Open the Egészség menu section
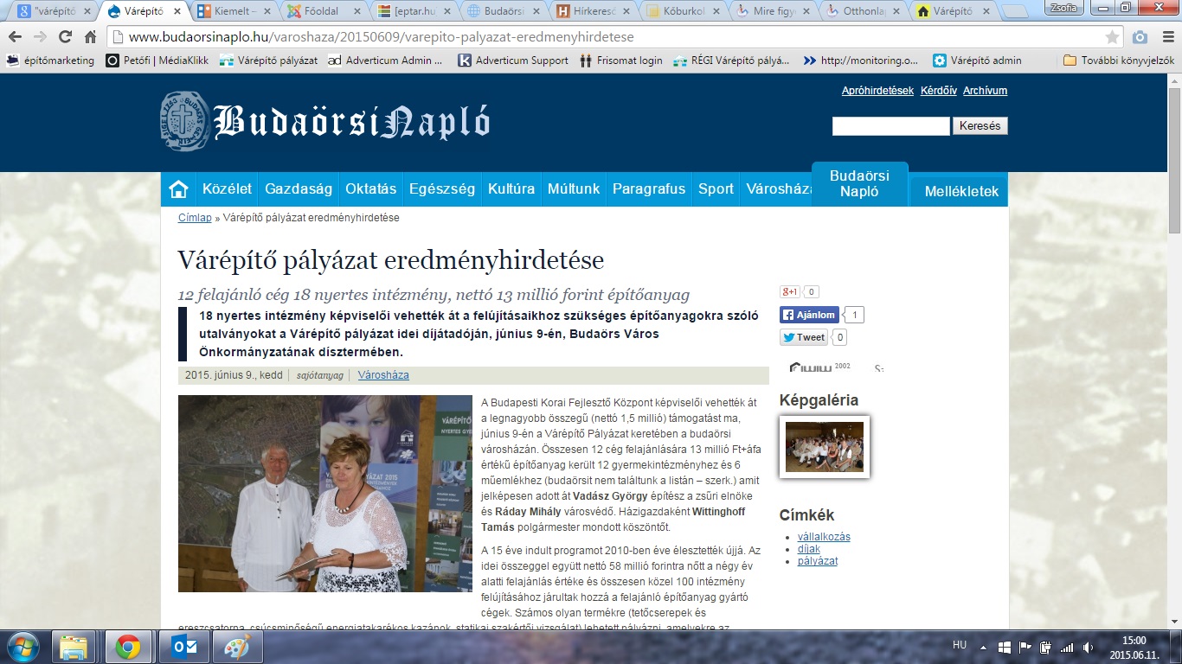The width and height of the screenshot is (1182, 664). click(x=442, y=189)
